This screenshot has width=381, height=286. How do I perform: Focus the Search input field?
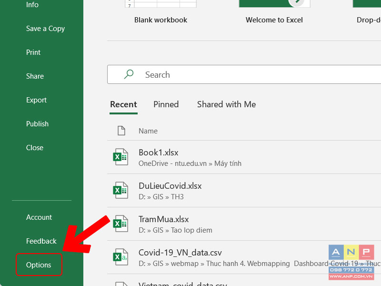[x=244, y=74]
